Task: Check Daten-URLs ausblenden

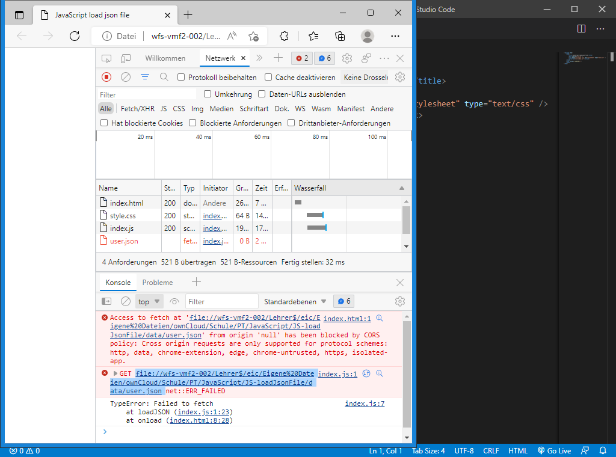Action: click(262, 94)
